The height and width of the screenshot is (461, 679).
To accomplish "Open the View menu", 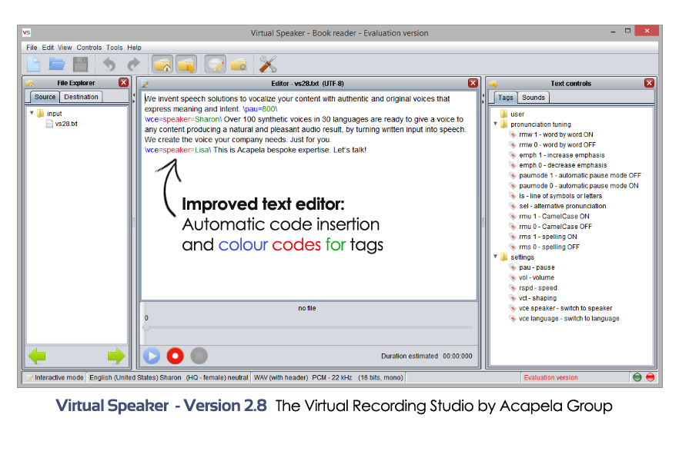I will (65, 48).
